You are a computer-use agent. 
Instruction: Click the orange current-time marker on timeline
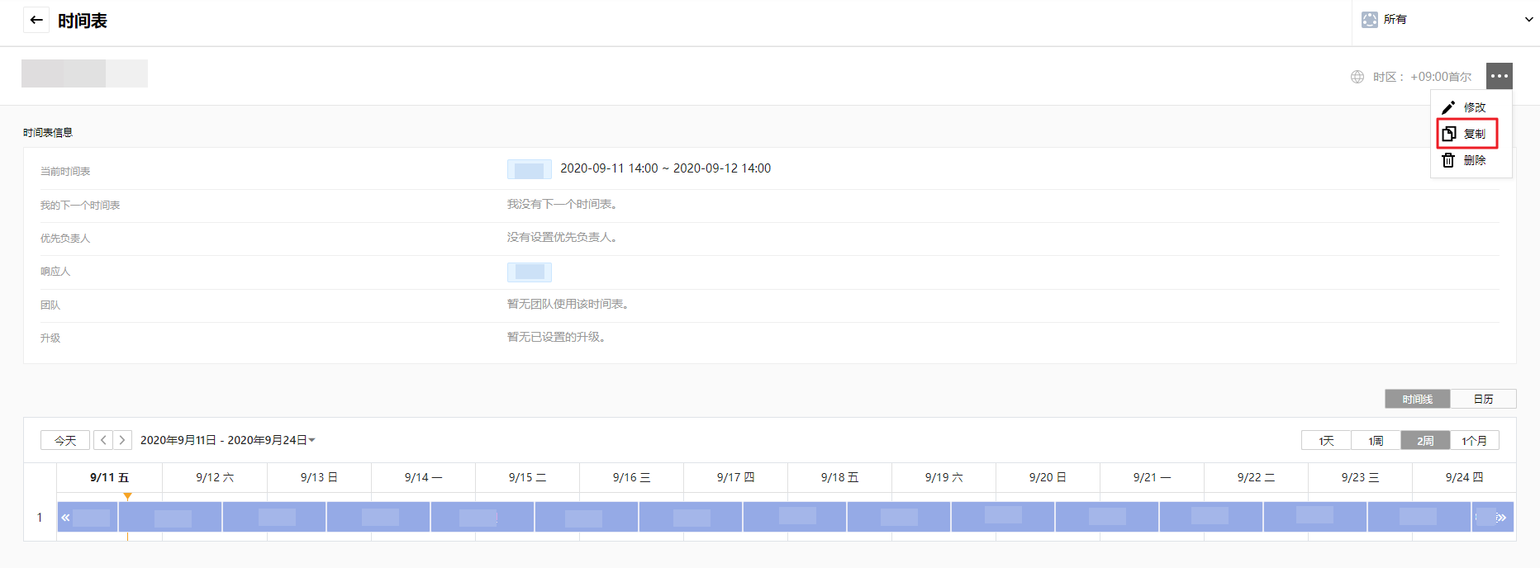127,496
